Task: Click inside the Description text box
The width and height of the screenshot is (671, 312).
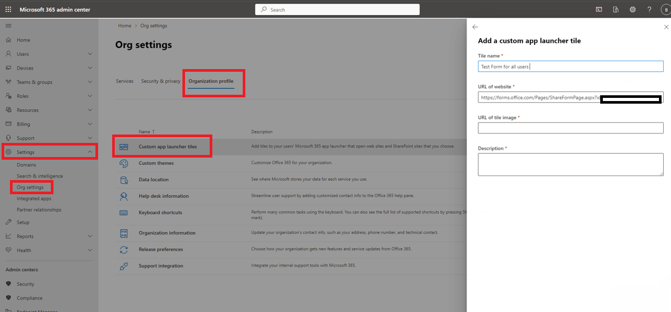Action: (570, 164)
